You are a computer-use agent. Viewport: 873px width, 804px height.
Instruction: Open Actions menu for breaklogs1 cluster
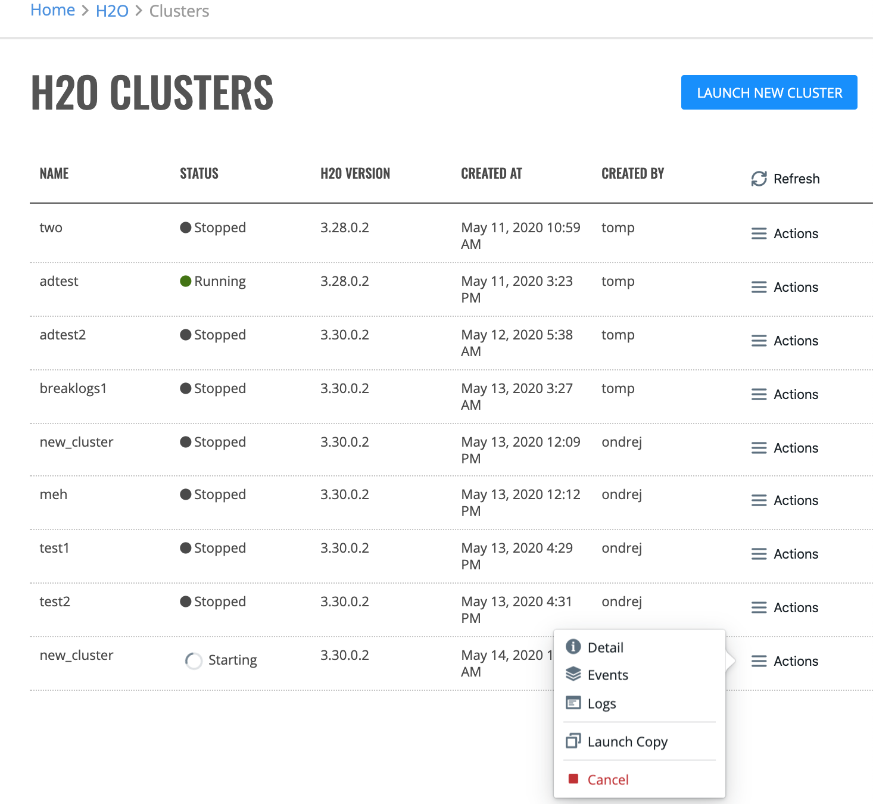point(785,394)
